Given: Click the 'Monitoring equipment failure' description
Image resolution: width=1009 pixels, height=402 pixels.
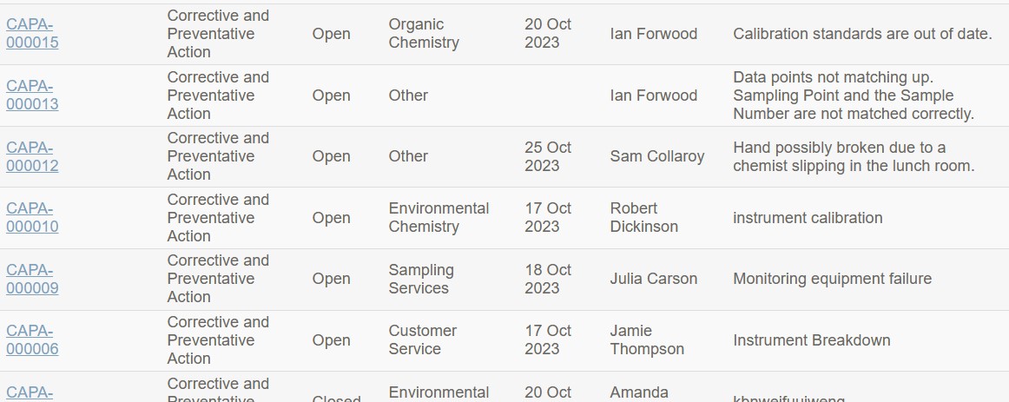Looking at the screenshot, I should [832, 280].
